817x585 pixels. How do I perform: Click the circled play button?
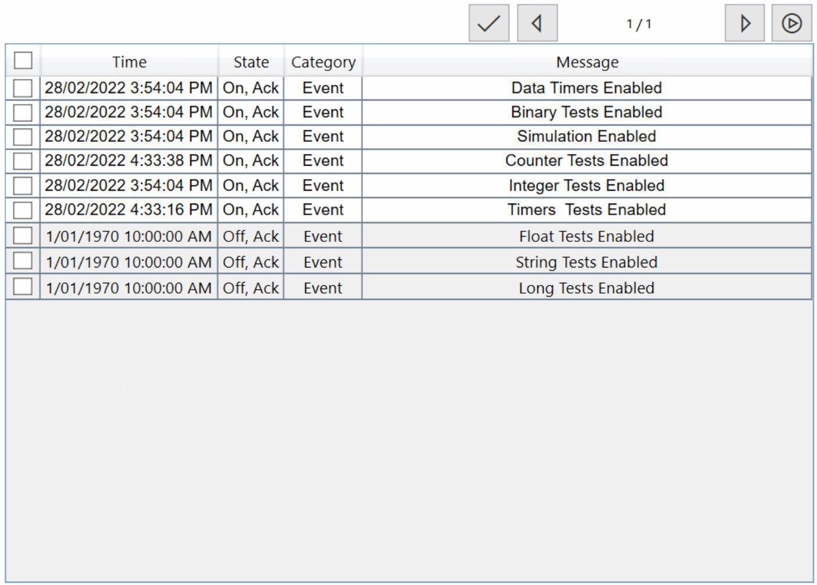point(792,23)
